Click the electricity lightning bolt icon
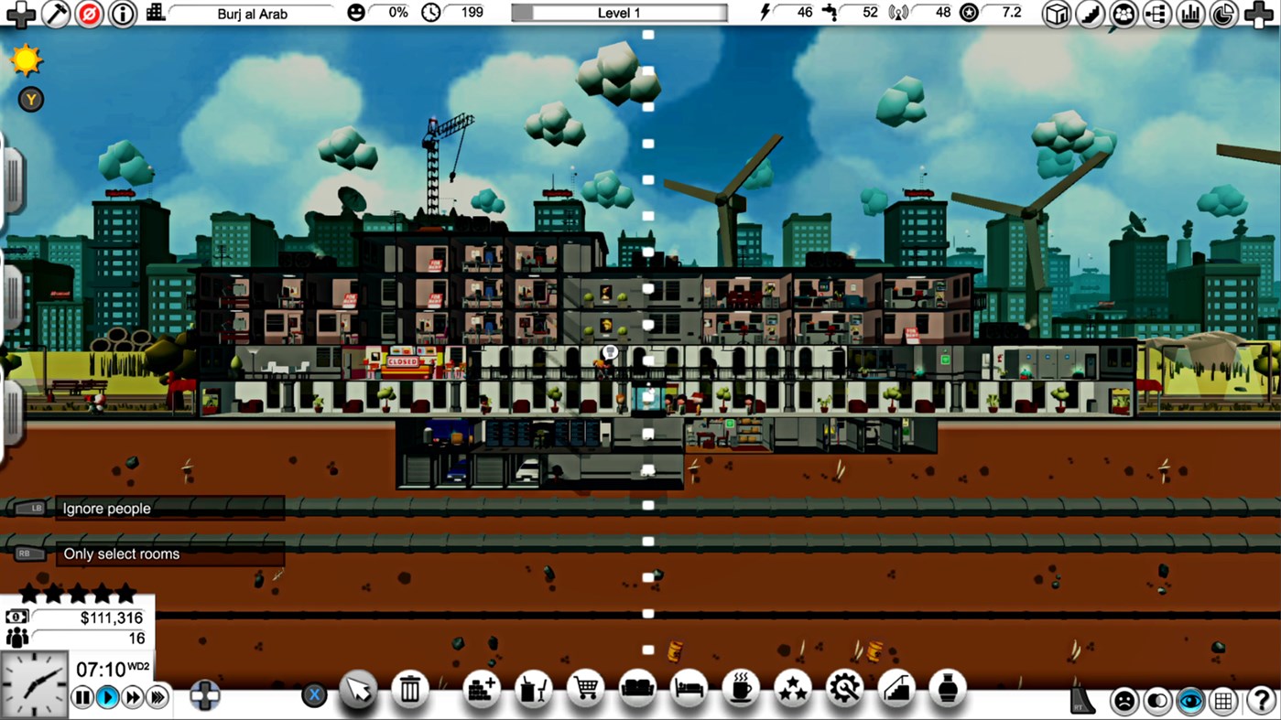 pyautogui.click(x=765, y=13)
